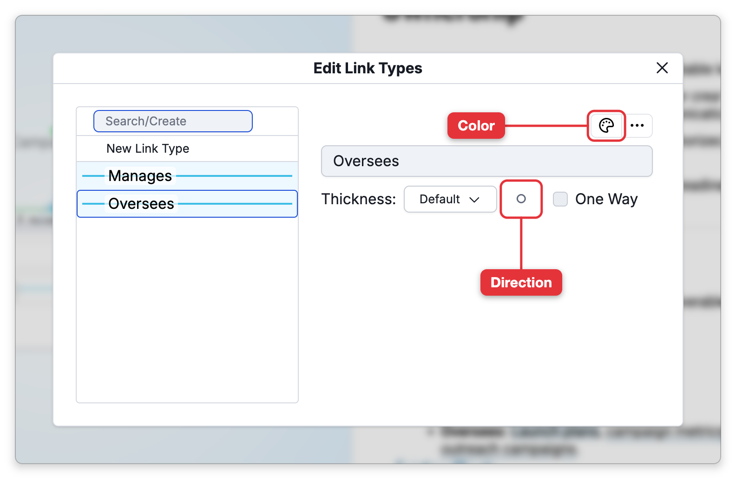
Task: Click the link direction circle button
Action: coord(521,199)
